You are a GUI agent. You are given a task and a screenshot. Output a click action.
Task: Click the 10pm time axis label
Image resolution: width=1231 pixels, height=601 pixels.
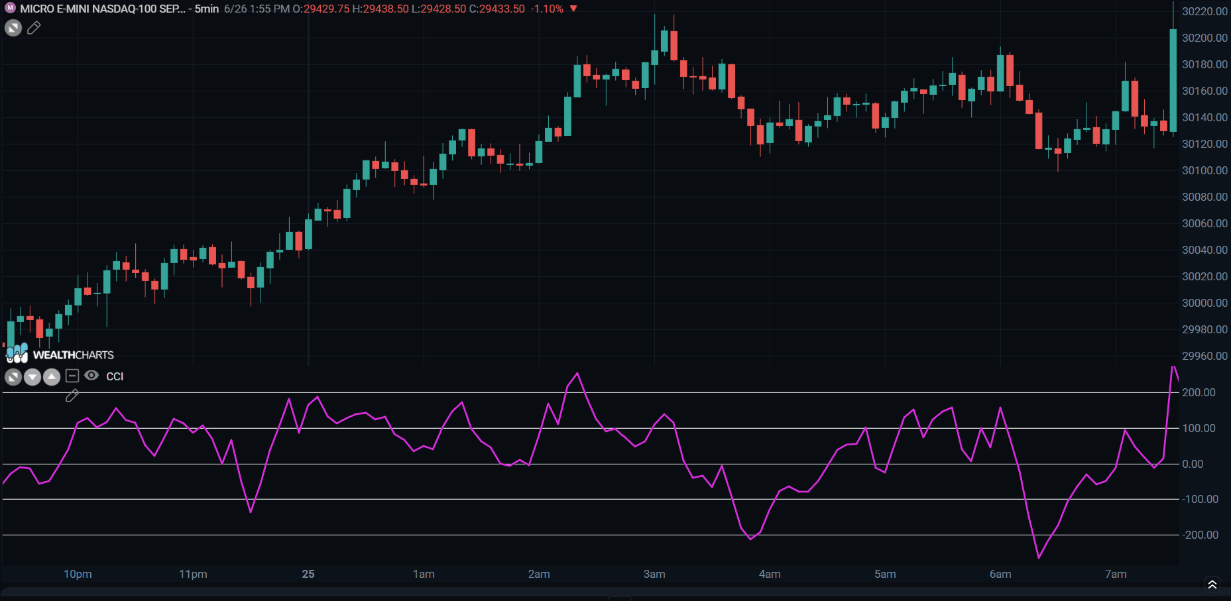coord(78,574)
